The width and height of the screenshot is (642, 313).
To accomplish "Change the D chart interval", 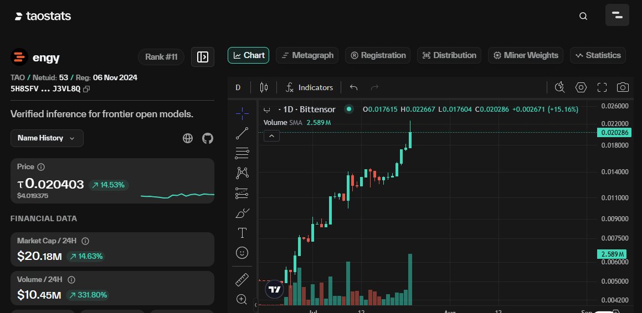I will point(238,87).
